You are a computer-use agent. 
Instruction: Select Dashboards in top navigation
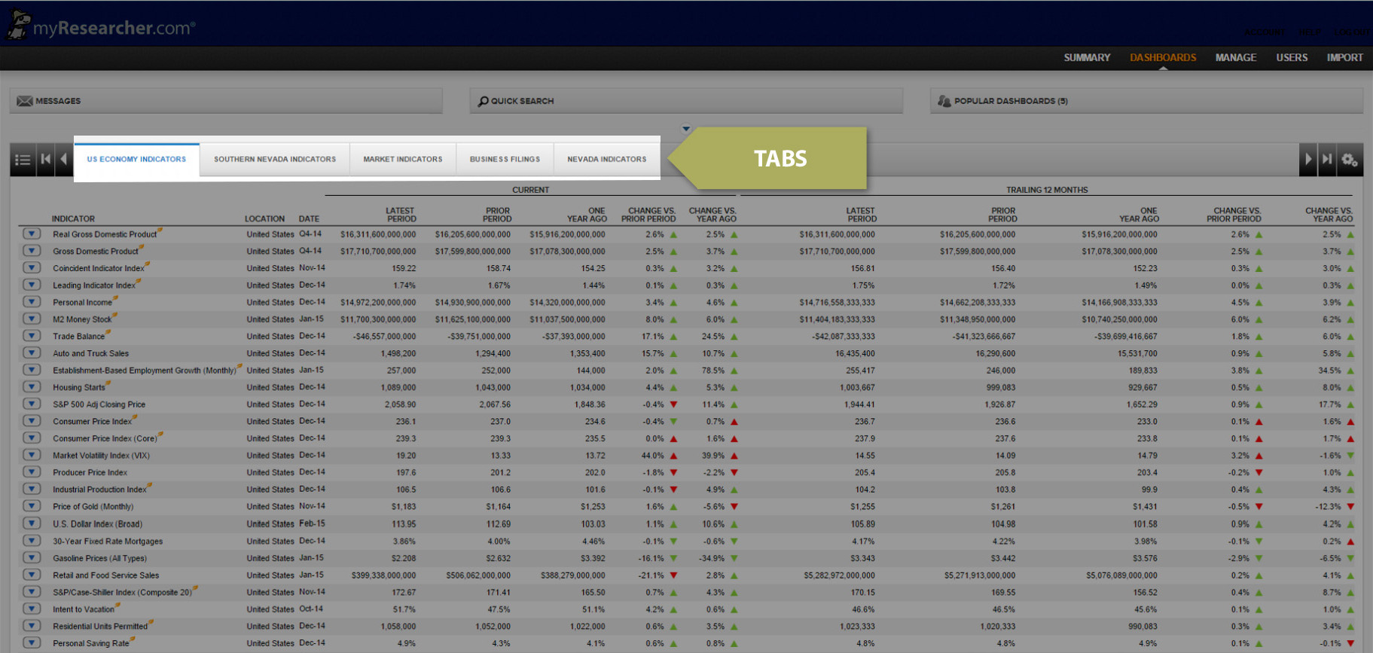click(1163, 57)
